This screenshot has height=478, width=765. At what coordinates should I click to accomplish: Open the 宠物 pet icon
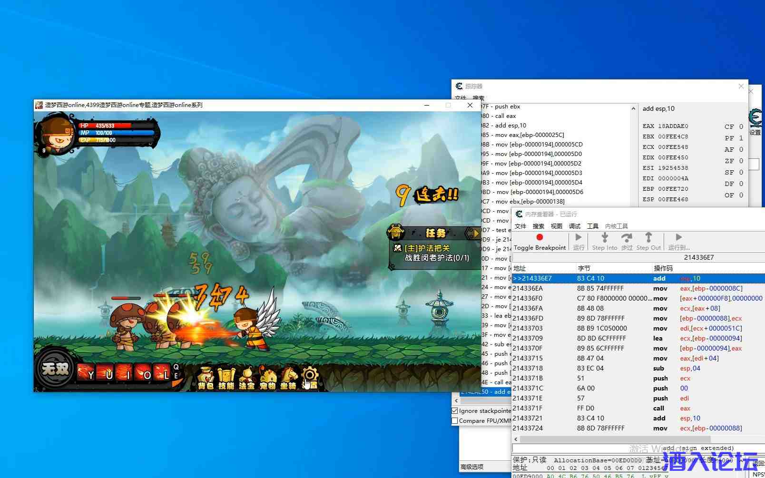(x=267, y=378)
